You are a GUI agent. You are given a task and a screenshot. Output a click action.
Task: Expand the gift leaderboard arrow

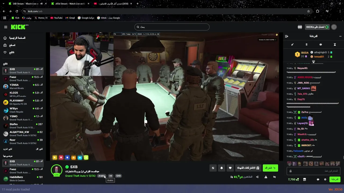tap(313, 62)
